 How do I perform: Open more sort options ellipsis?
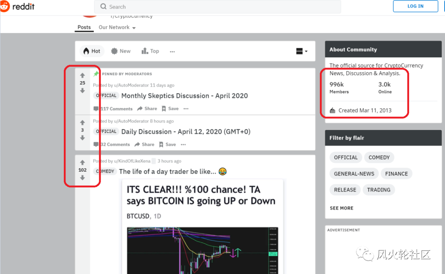[x=172, y=52]
